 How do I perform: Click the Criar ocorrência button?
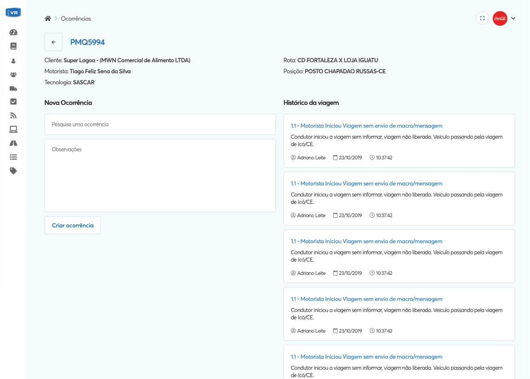click(72, 225)
